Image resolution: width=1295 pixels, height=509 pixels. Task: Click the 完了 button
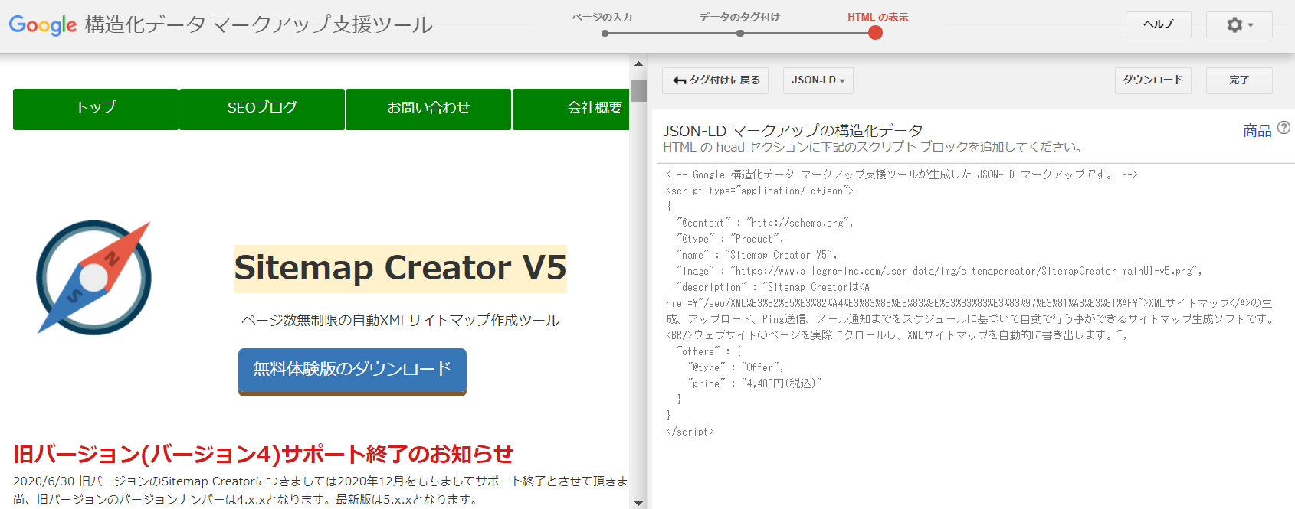coord(1239,80)
